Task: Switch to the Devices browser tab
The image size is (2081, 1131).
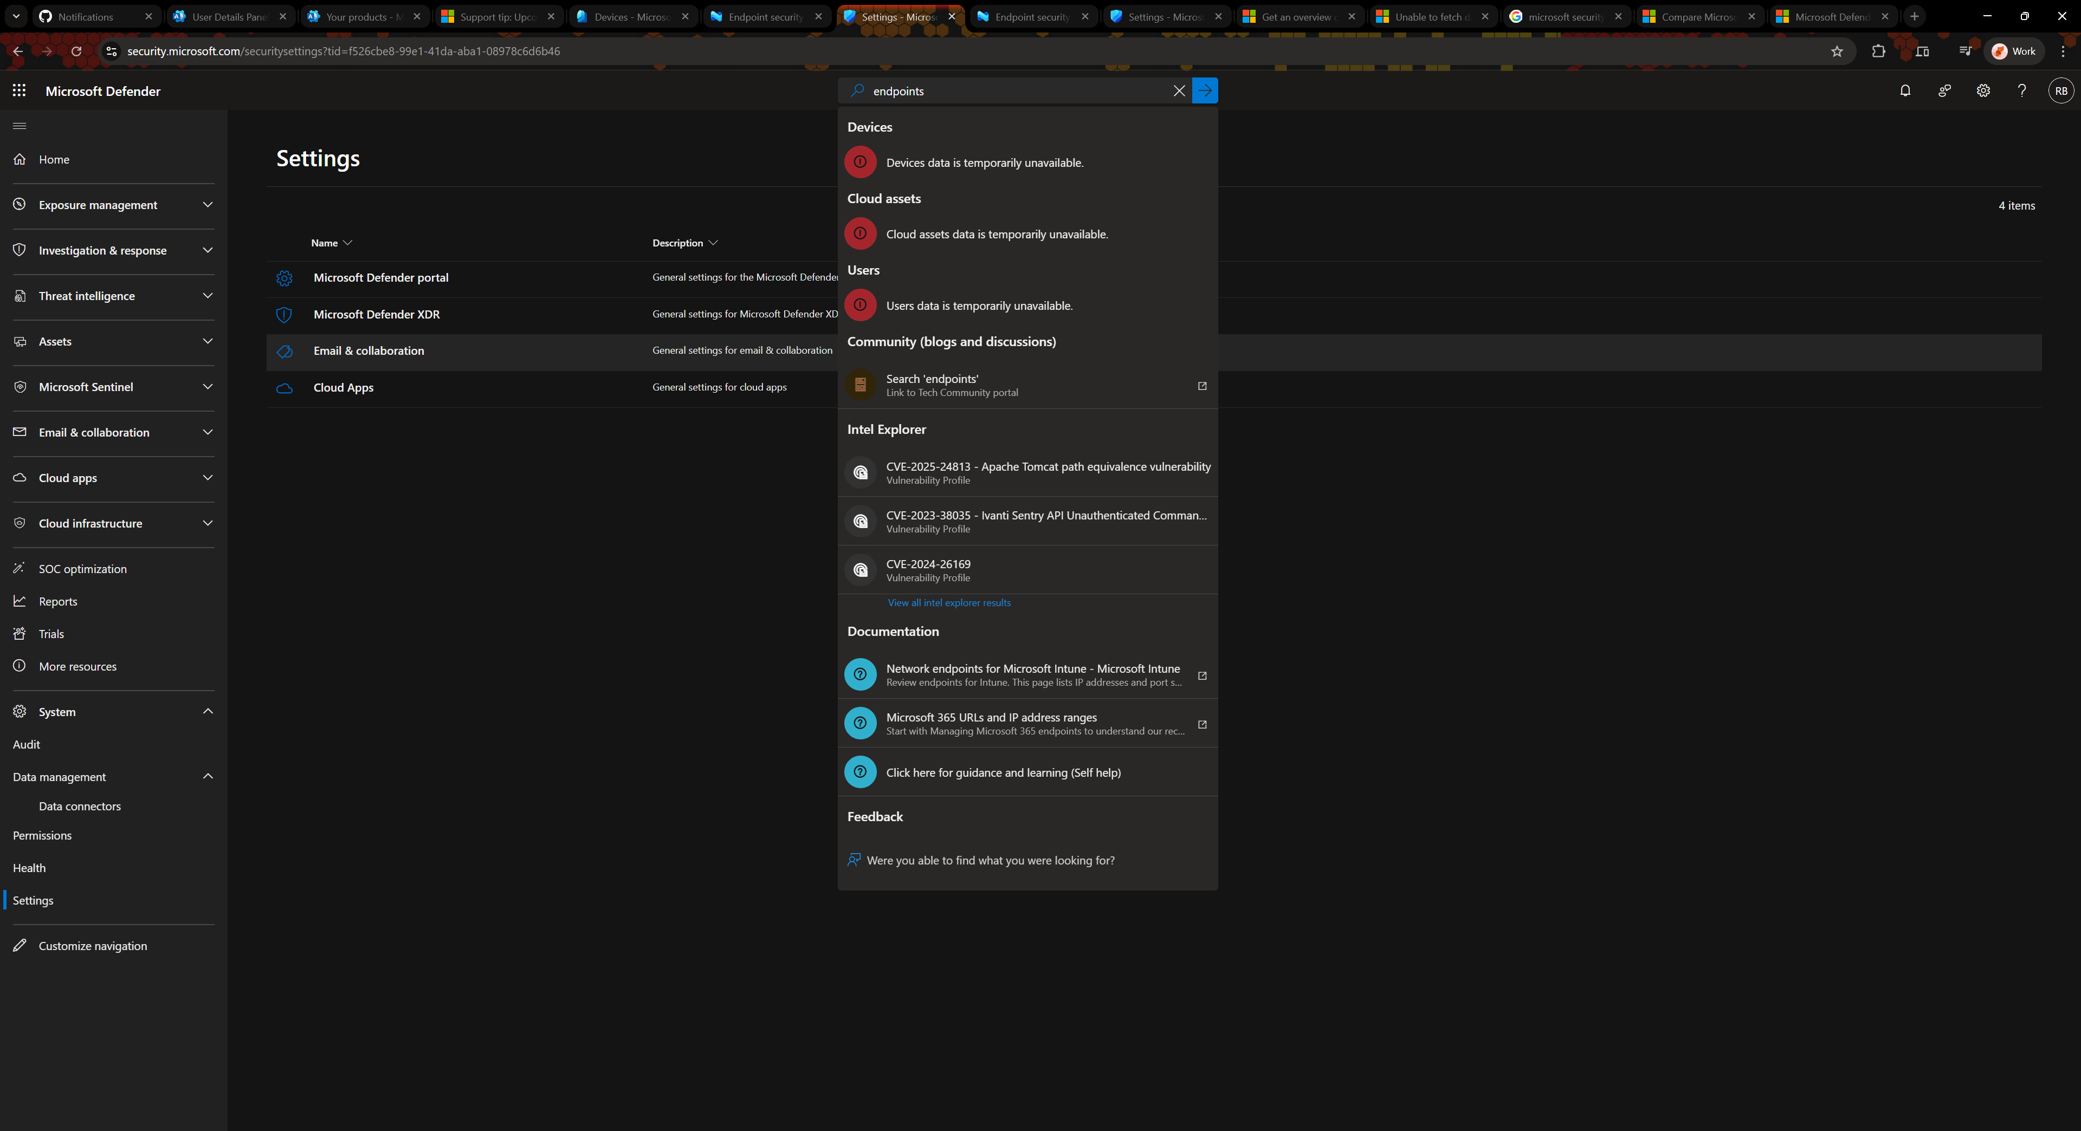Action: [631, 16]
